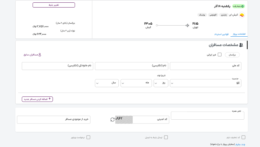260x147 pixels.
Task: Tick ارسال بلیط به ایمیل checkbox
Action: 166,137
